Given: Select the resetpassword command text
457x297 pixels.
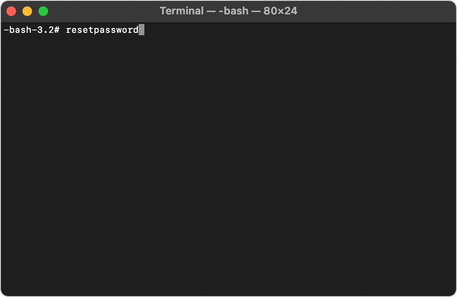Looking at the screenshot, I should click(102, 30).
